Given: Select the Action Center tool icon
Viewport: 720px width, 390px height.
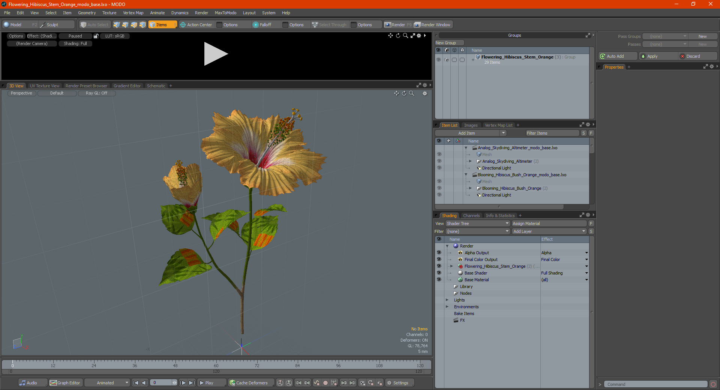Looking at the screenshot, I should coord(183,25).
